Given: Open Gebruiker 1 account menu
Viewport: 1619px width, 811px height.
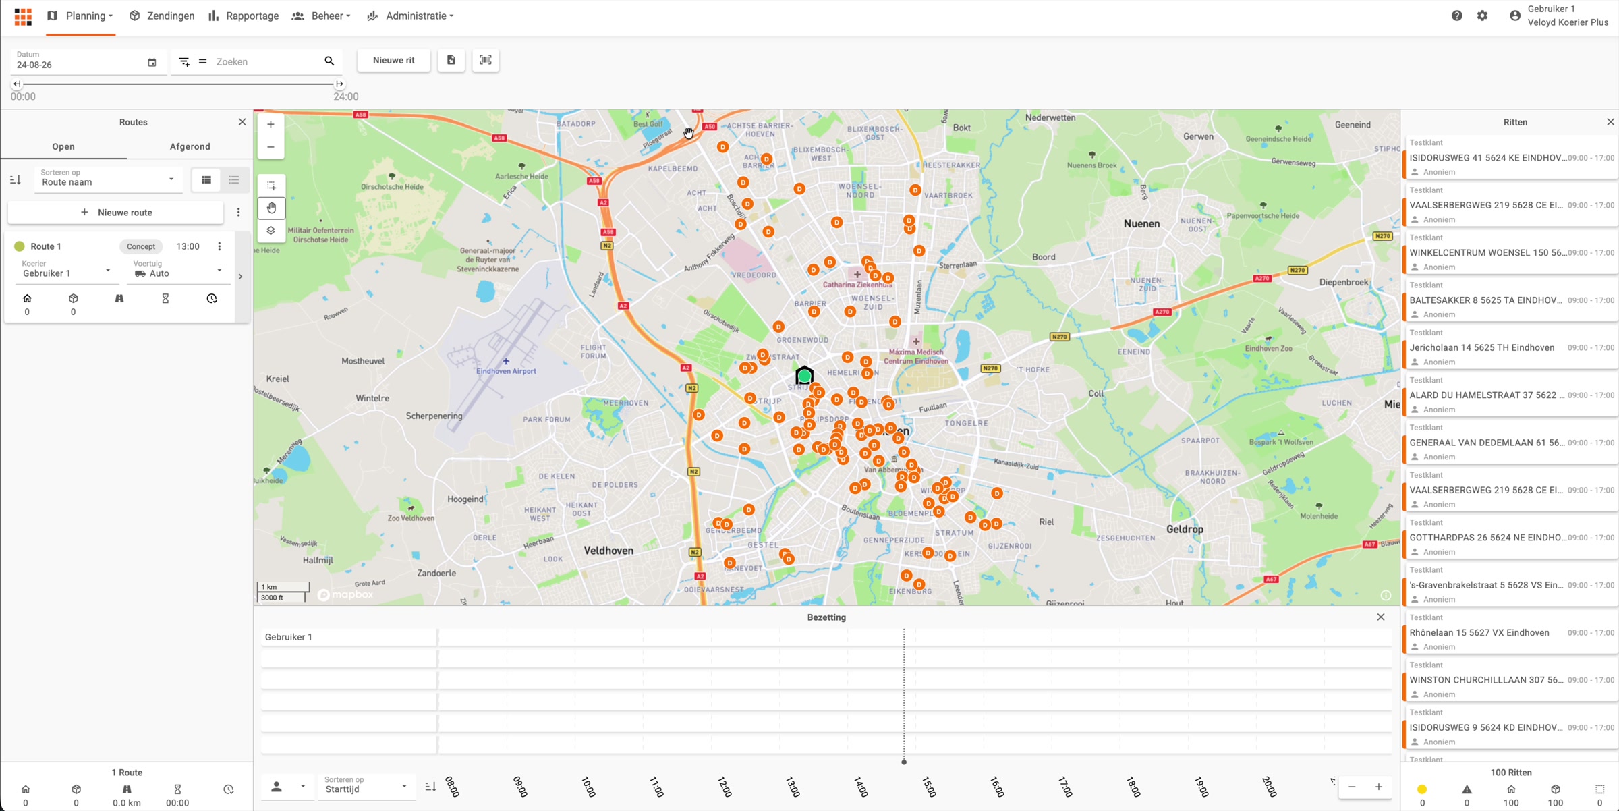Looking at the screenshot, I should point(1559,16).
